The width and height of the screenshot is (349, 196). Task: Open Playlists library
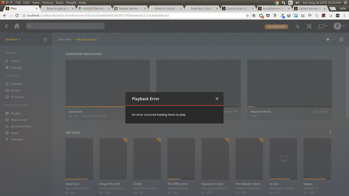coord(16,84)
